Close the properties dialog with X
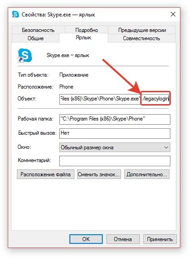 [x=173, y=14]
